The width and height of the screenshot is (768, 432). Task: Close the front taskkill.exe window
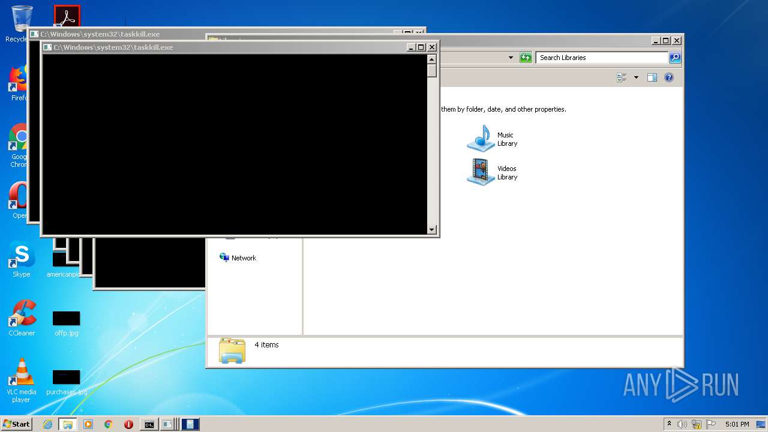(x=432, y=47)
